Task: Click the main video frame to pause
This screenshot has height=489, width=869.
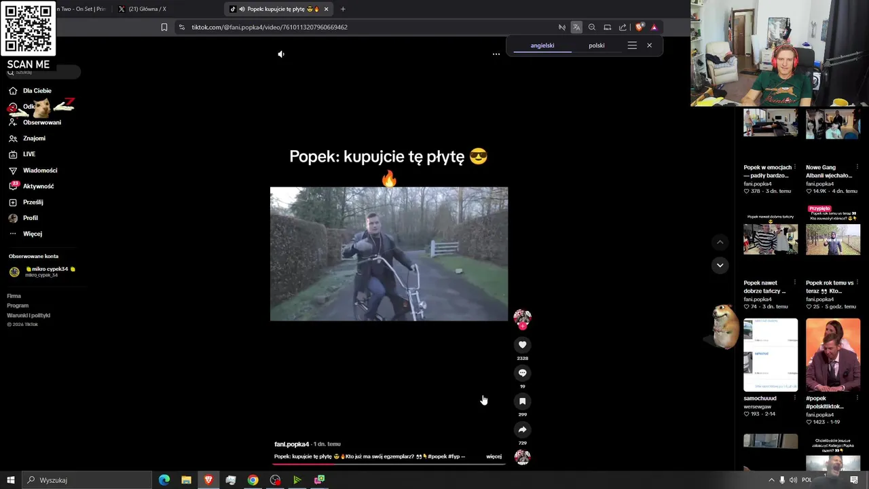Action: click(389, 254)
